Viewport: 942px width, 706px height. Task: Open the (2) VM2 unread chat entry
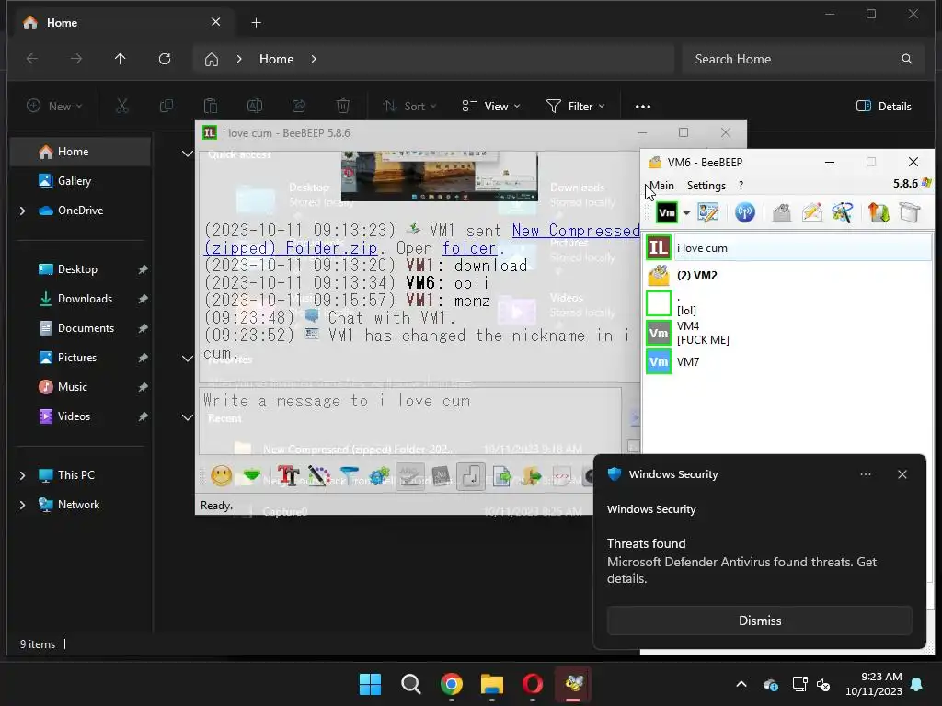(x=788, y=276)
